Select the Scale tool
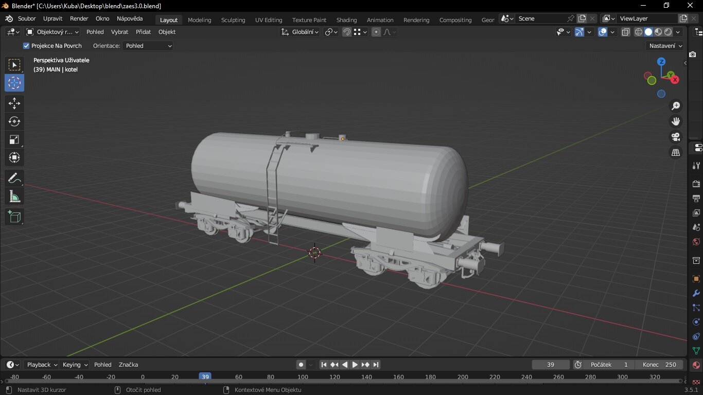This screenshot has width=703, height=395. tap(14, 139)
